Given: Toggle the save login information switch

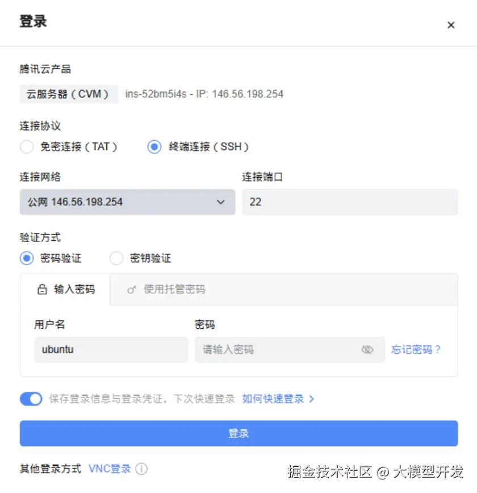Looking at the screenshot, I should [x=31, y=399].
